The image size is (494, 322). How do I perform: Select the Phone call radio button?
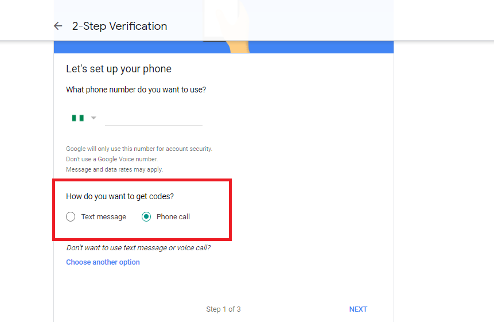(146, 217)
